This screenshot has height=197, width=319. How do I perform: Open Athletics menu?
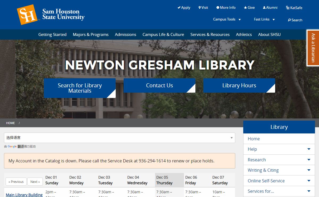[x=244, y=34]
